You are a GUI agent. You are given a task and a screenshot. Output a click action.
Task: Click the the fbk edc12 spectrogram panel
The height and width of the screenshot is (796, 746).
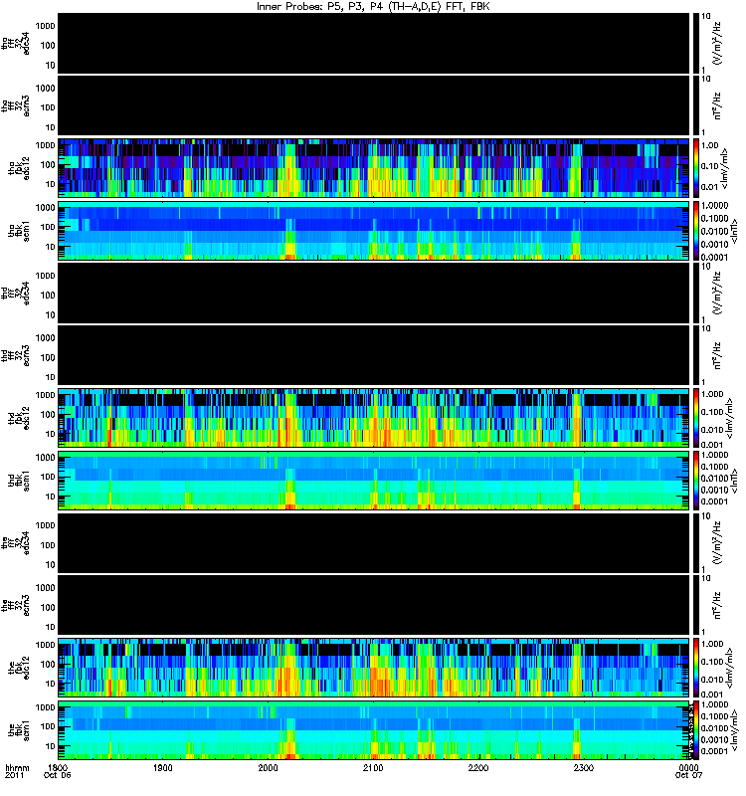click(x=374, y=668)
